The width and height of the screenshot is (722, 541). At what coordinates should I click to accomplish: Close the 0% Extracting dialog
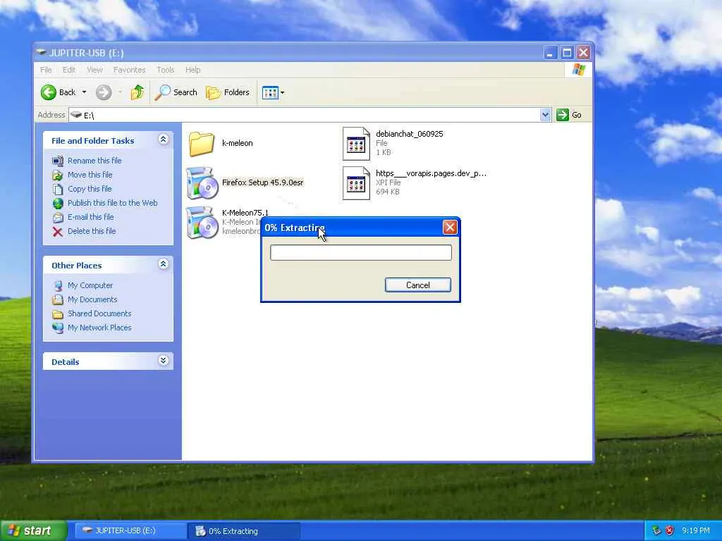450,227
